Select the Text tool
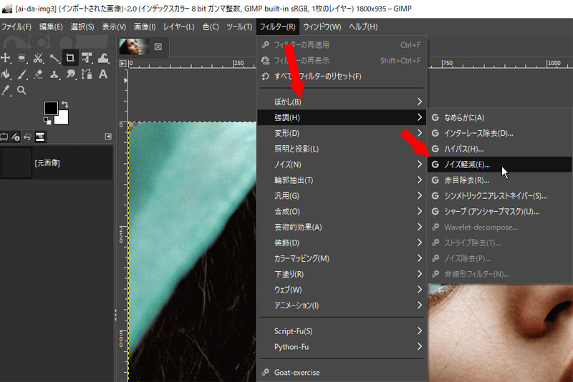 (x=102, y=74)
